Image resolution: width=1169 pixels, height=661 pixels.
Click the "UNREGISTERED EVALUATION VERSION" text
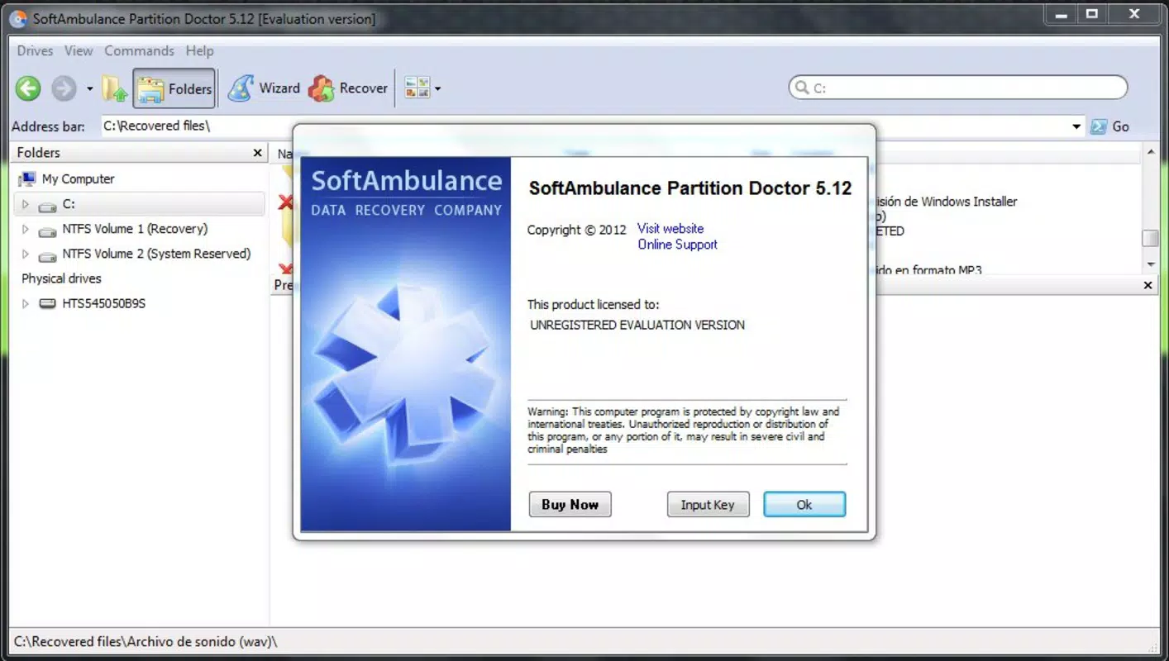637,325
